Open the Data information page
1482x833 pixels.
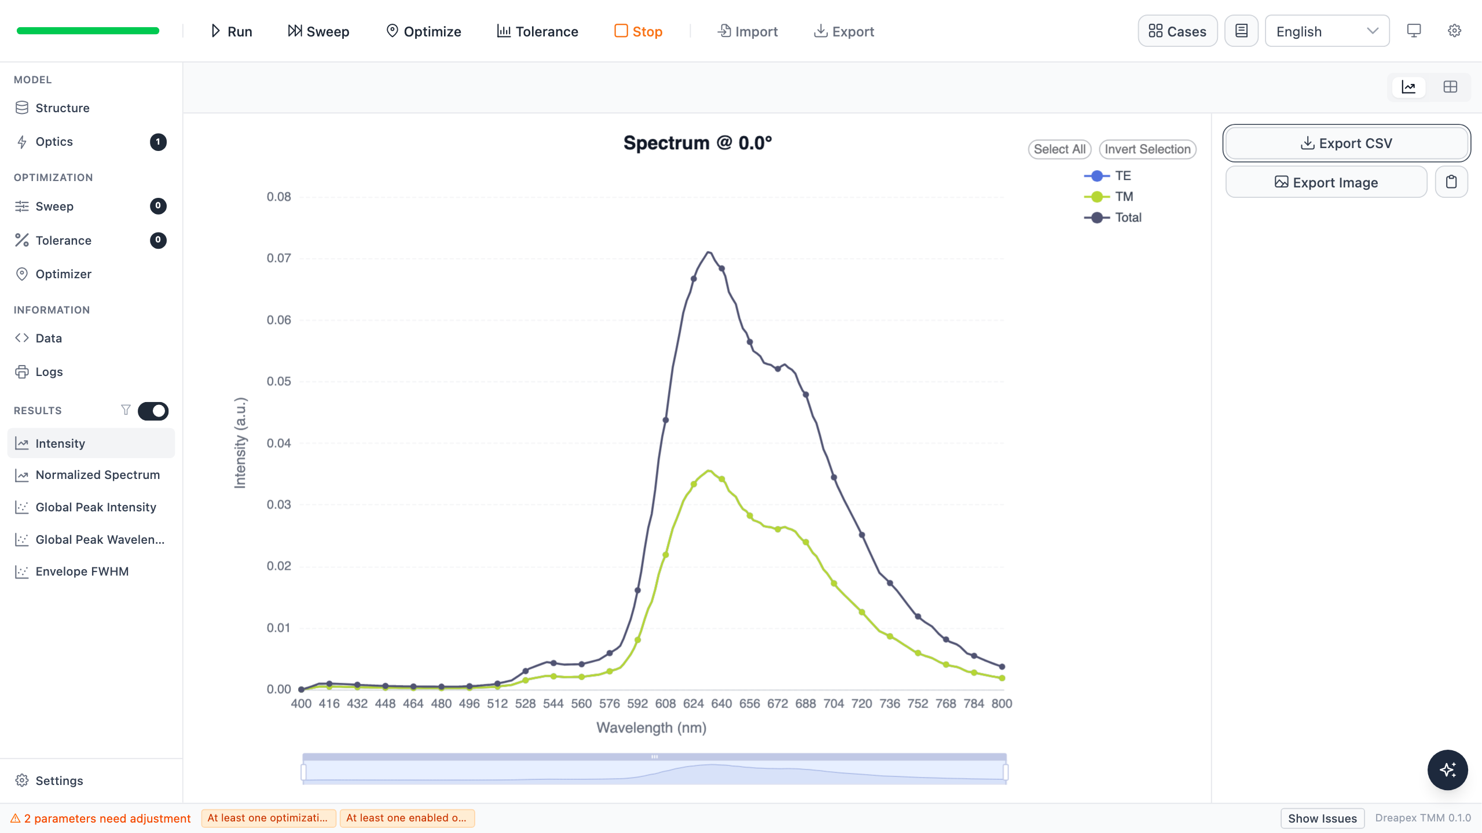coord(91,338)
